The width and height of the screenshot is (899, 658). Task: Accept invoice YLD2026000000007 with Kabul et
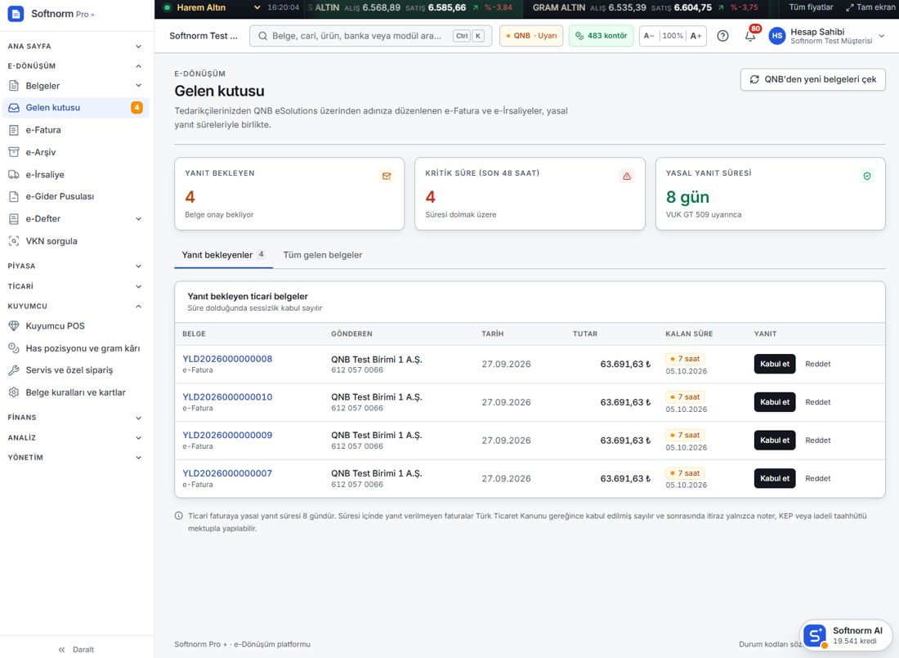pos(774,478)
